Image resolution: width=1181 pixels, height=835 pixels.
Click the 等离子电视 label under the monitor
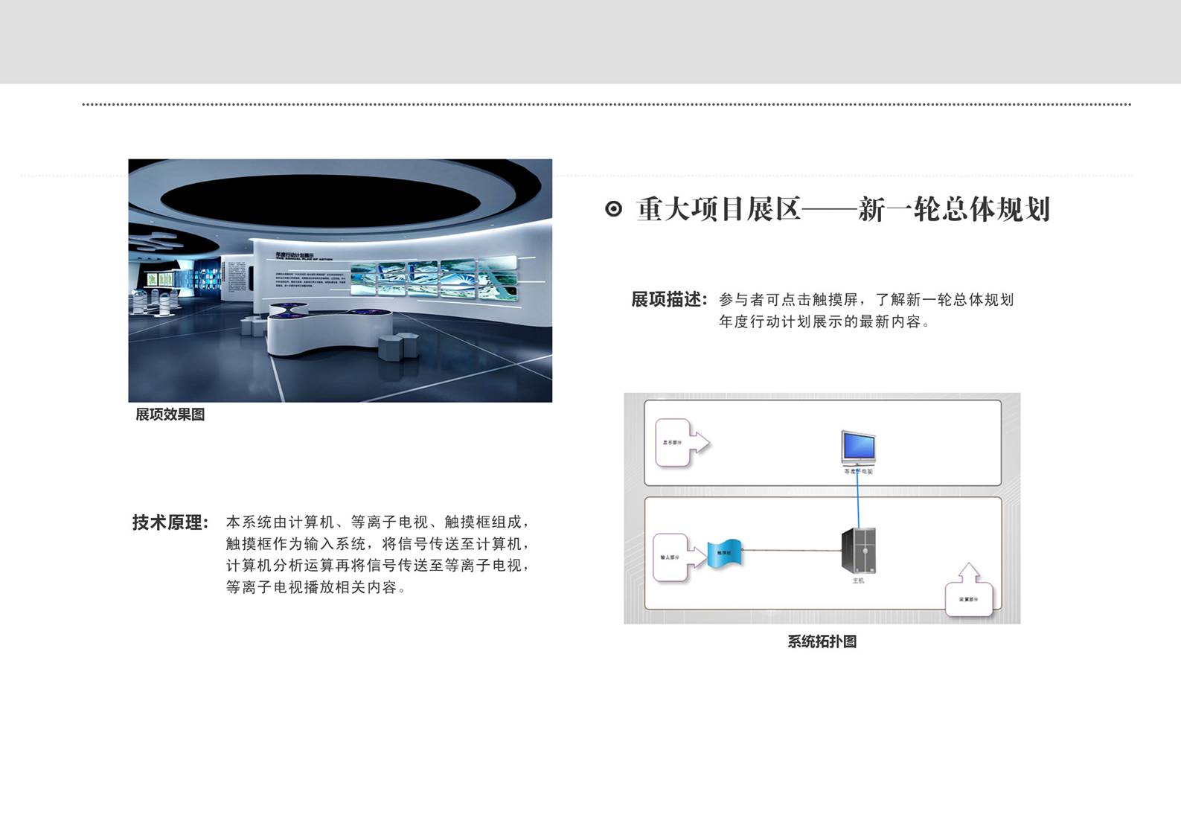(x=858, y=472)
